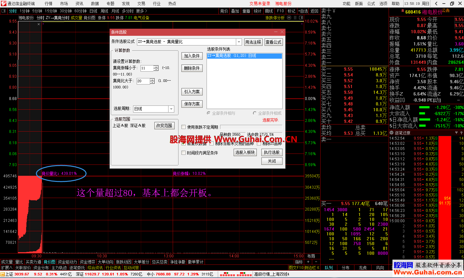
Task: Open the 布局 layout selector
Action: [x=311, y=256]
